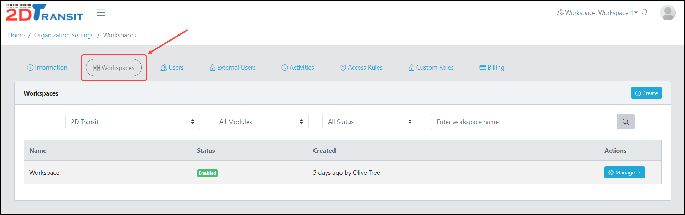Screen dimensions: 685x215
Task: Click the Create workspace button
Action: (x=646, y=93)
